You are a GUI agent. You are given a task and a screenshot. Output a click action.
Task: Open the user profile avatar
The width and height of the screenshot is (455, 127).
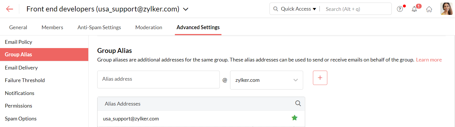pyautogui.click(x=446, y=9)
